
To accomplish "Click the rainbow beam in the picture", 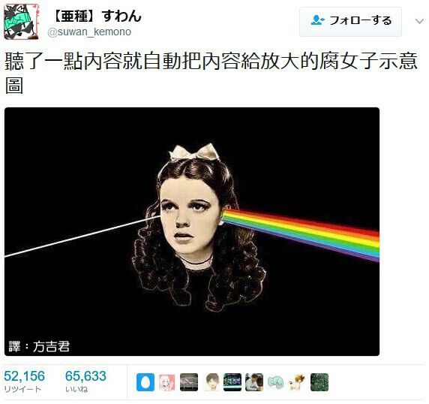I will [301, 233].
